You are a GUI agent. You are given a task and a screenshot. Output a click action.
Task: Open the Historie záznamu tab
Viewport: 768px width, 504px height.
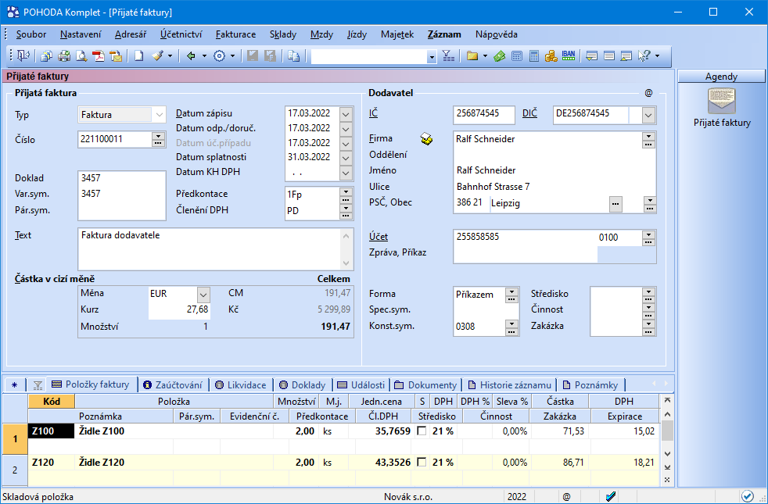[510, 385]
